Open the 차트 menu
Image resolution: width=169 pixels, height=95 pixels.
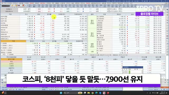click(53, 3)
